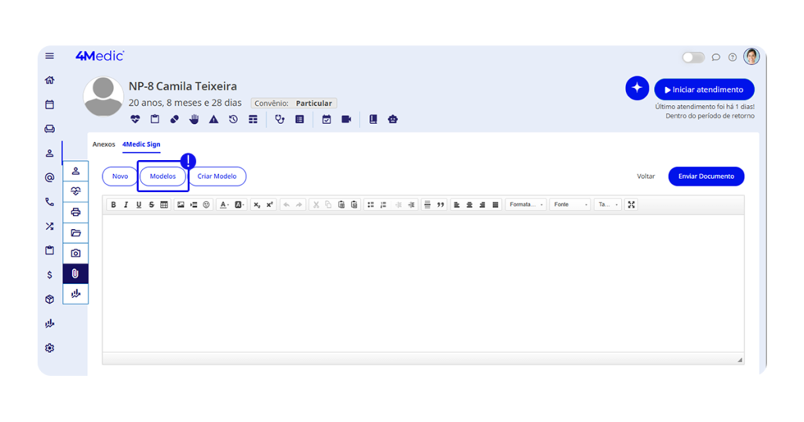Toggle numbered list

tap(383, 205)
